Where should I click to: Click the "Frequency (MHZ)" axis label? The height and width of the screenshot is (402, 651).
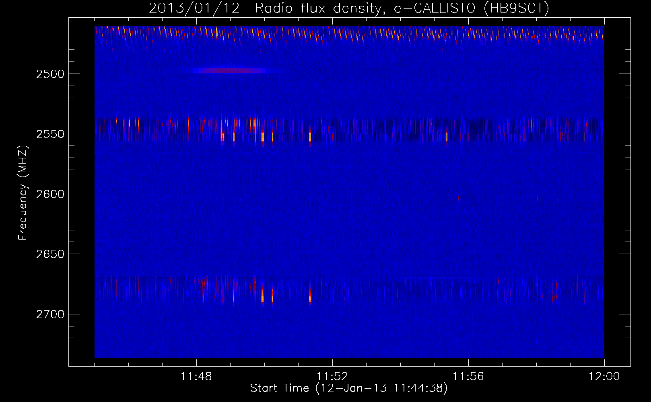point(23,193)
